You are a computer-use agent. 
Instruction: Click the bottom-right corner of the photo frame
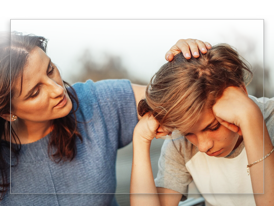264,193
